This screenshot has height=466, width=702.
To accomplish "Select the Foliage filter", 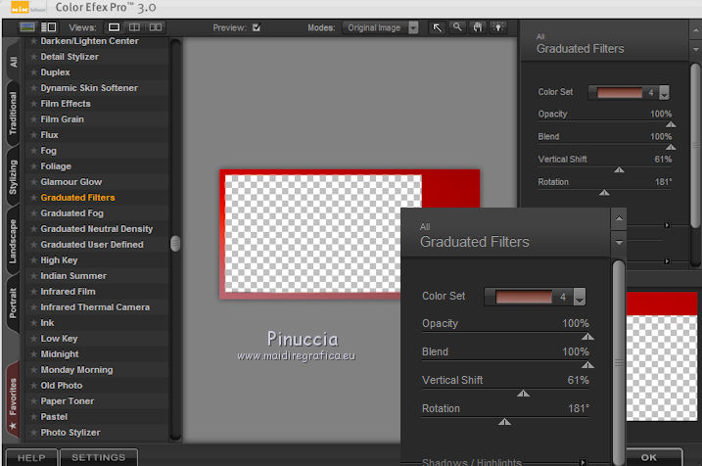I will (56, 166).
